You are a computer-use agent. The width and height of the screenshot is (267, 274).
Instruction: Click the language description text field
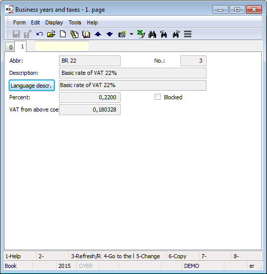pyautogui.click(x=133, y=85)
